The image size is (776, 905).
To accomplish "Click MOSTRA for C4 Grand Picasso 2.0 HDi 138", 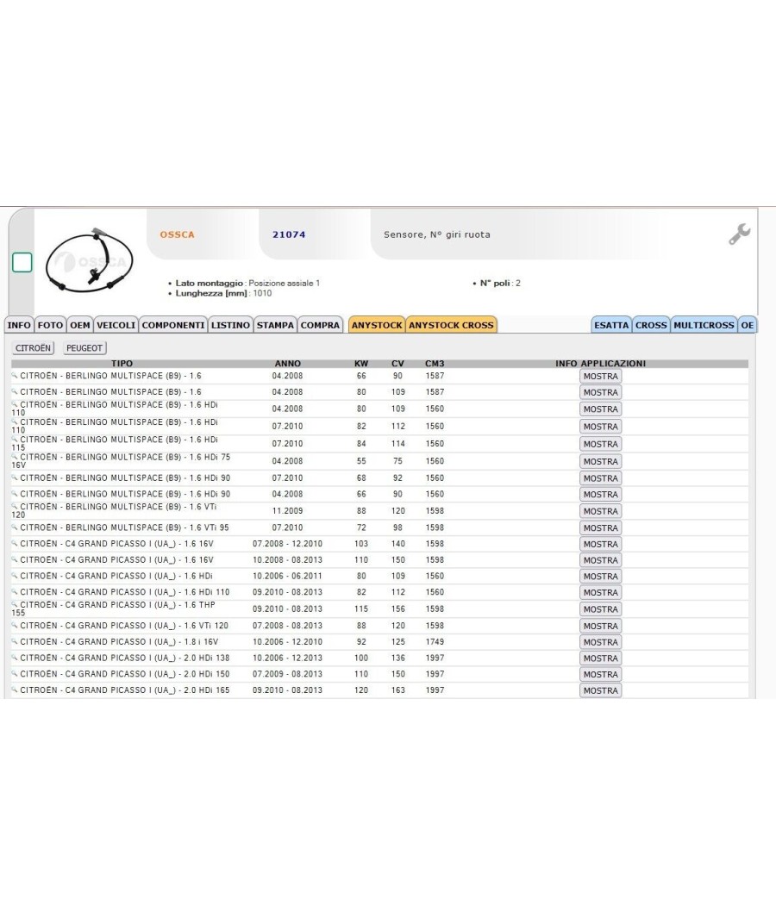I will (600, 658).
